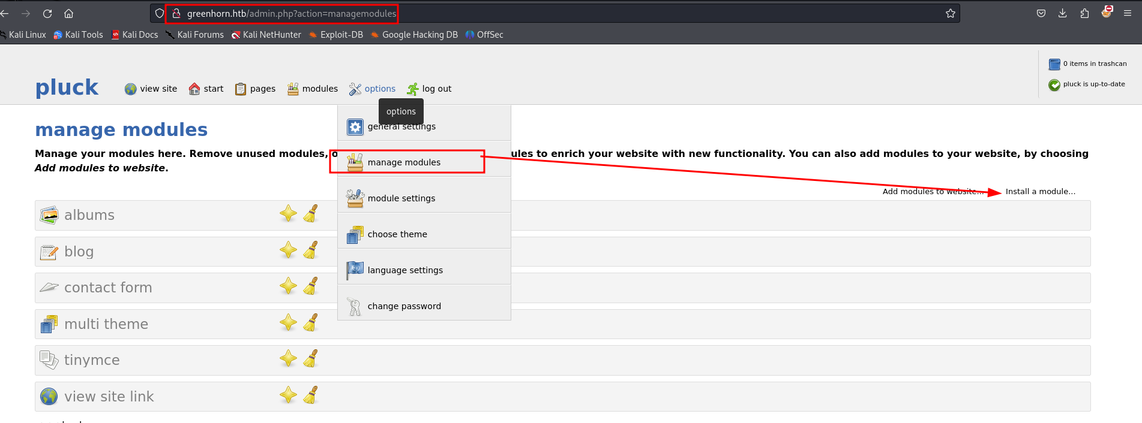Click the broom icon for view site link
The height and width of the screenshot is (423, 1142).
(310, 395)
